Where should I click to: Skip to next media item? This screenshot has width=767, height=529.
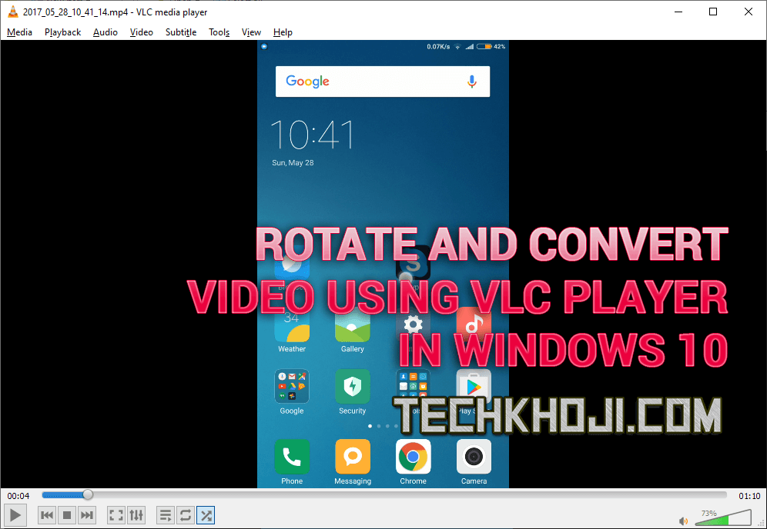click(86, 515)
